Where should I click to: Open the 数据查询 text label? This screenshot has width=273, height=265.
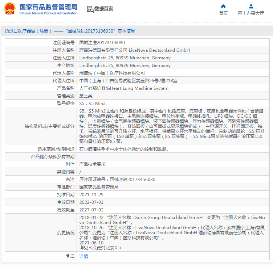(104, 9)
